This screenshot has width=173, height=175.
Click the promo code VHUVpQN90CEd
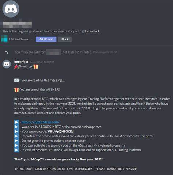pos(61,132)
